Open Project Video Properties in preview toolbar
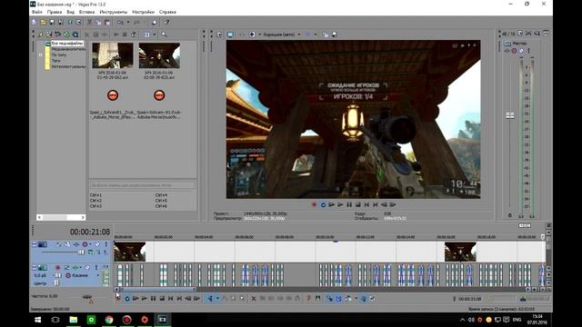The image size is (582, 327). tap(219, 35)
